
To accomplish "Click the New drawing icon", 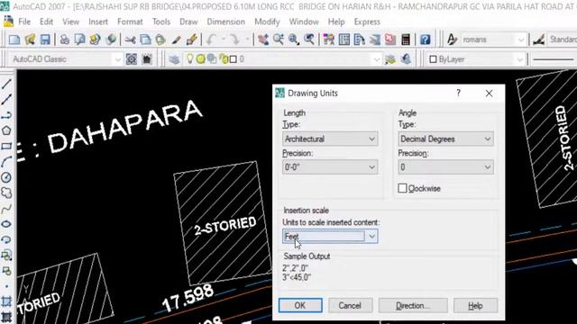I will pyautogui.click(x=14, y=40).
